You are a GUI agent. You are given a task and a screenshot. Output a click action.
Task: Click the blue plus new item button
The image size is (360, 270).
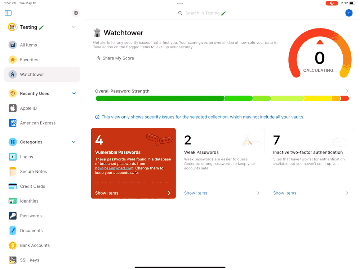(348, 13)
